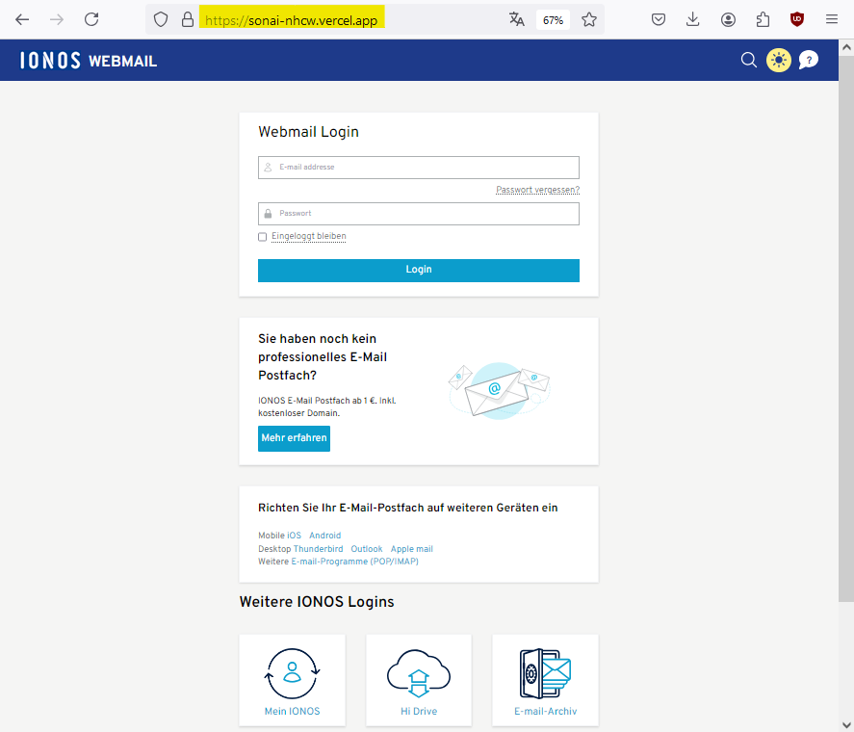Open the help chat bubble icon
Screen dimensions: 854x732
pyautogui.click(x=809, y=61)
